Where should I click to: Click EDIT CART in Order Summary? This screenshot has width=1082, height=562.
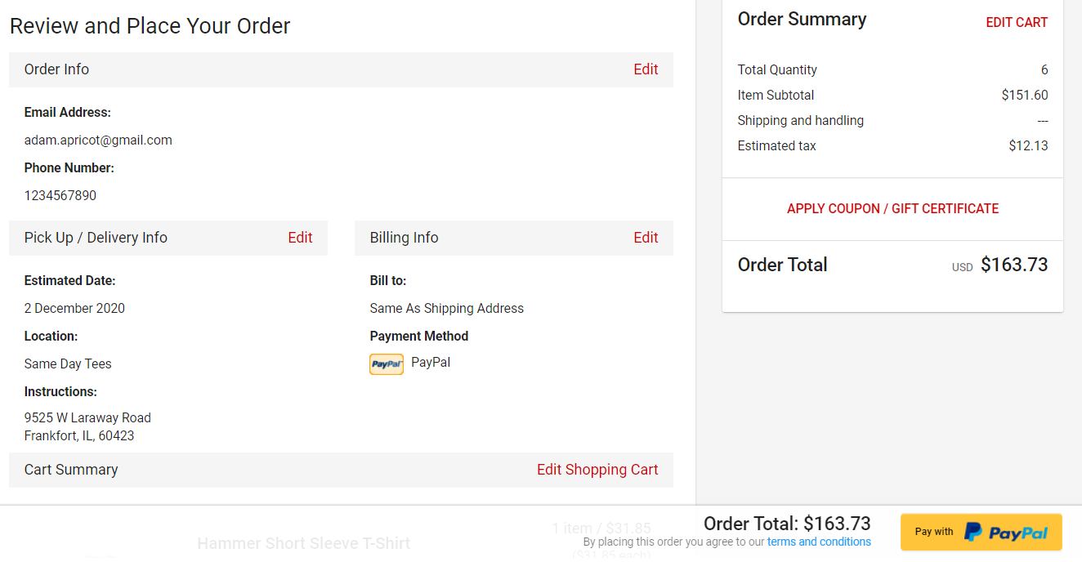(x=1017, y=22)
